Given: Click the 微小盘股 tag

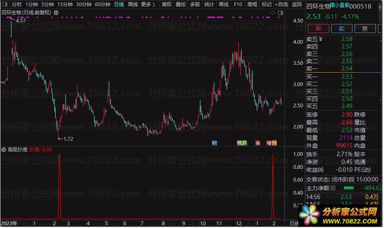Looking at the screenshot, I should (340, 5).
